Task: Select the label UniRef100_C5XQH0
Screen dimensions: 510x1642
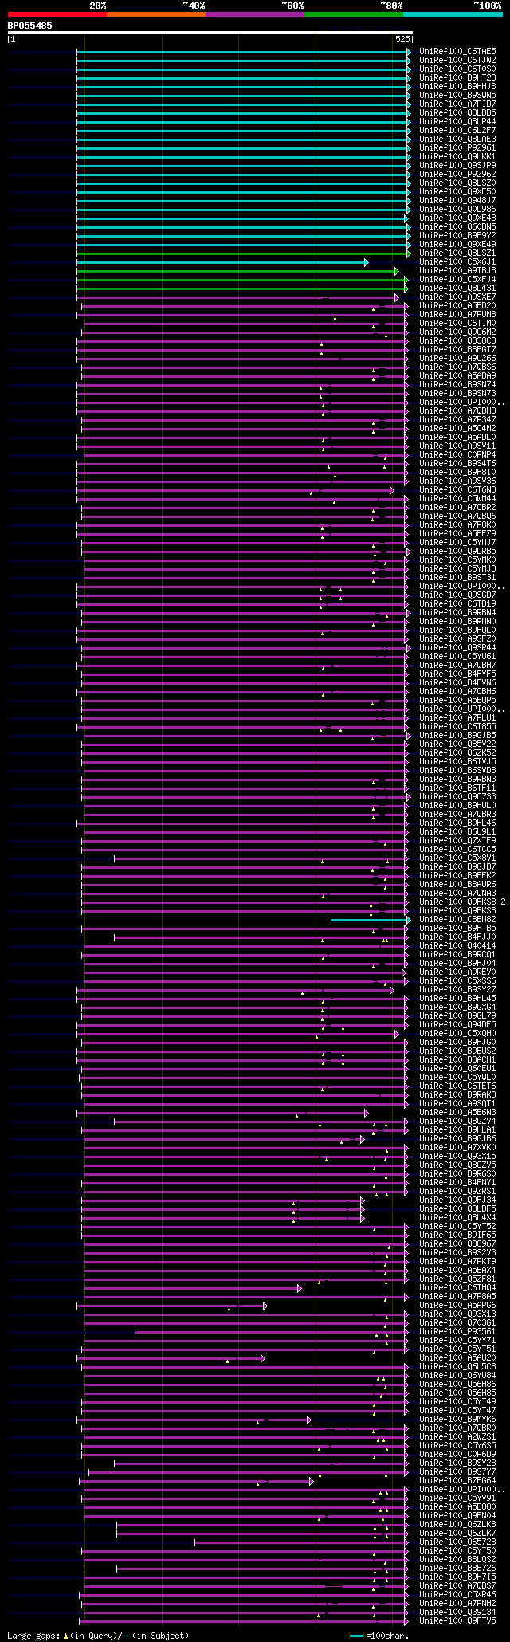Action: click(457, 1033)
